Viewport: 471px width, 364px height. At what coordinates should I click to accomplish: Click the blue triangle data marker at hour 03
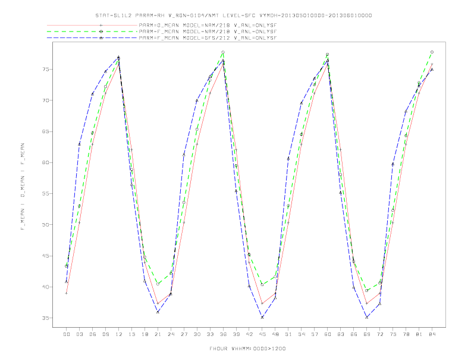(x=79, y=145)
